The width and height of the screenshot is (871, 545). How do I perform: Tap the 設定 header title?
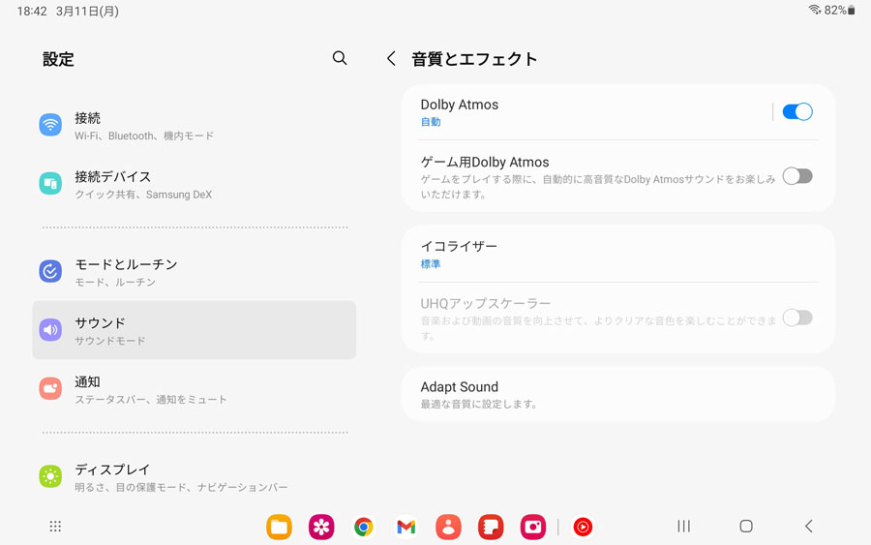[58, 59]
